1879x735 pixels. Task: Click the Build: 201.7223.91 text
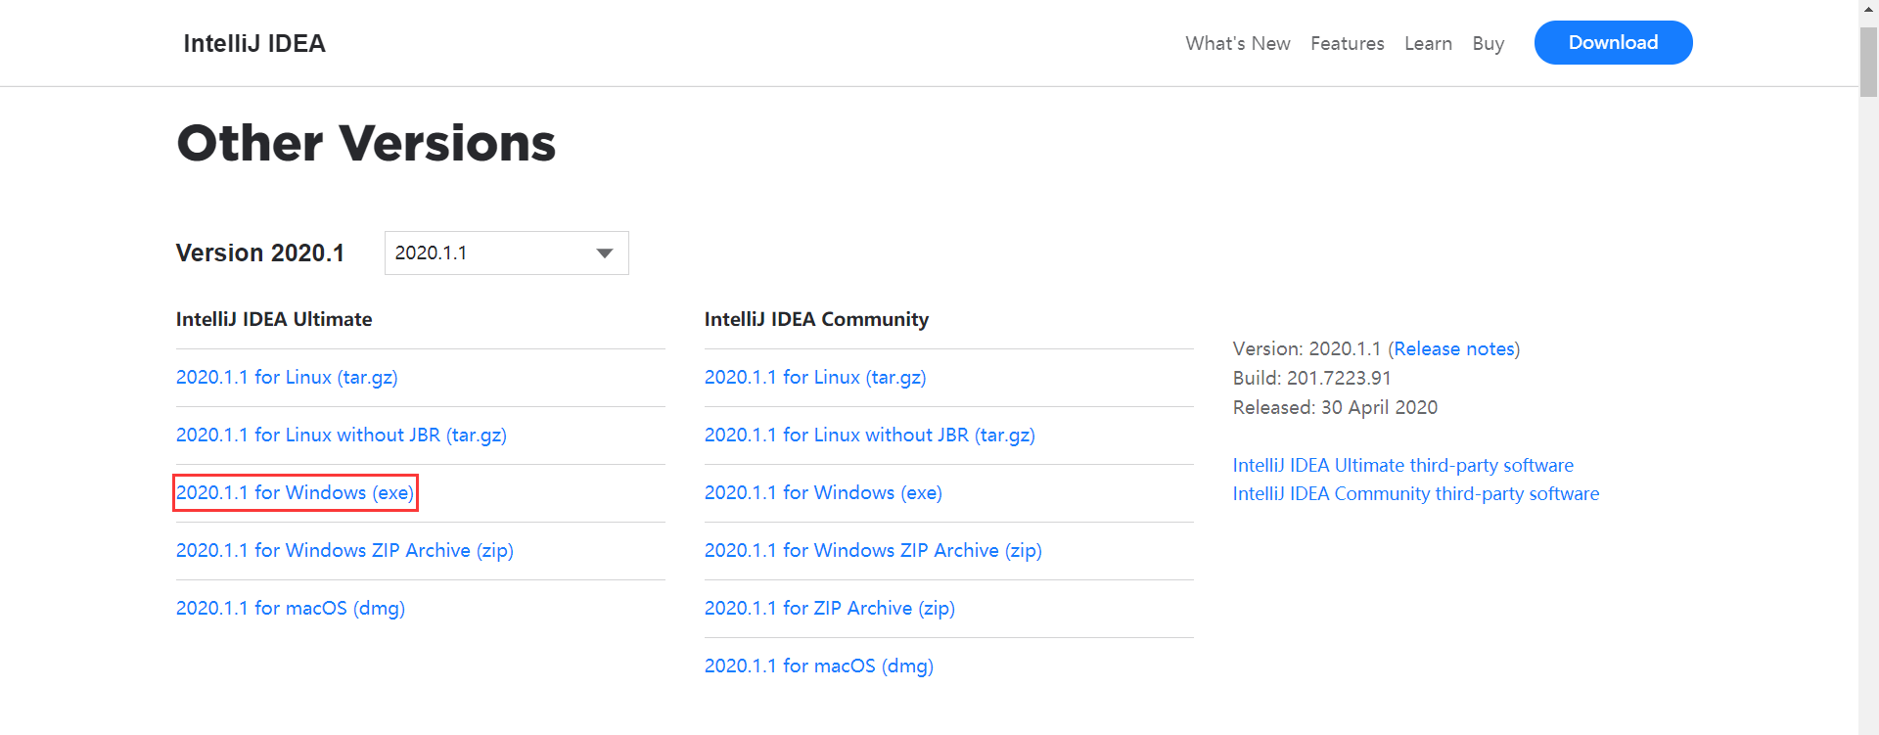1311,378
